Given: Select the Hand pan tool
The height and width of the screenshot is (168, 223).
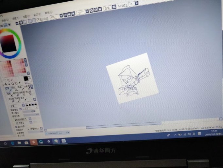Looking at the screenshot, I should pyautogui.click(x=16, y=83).
